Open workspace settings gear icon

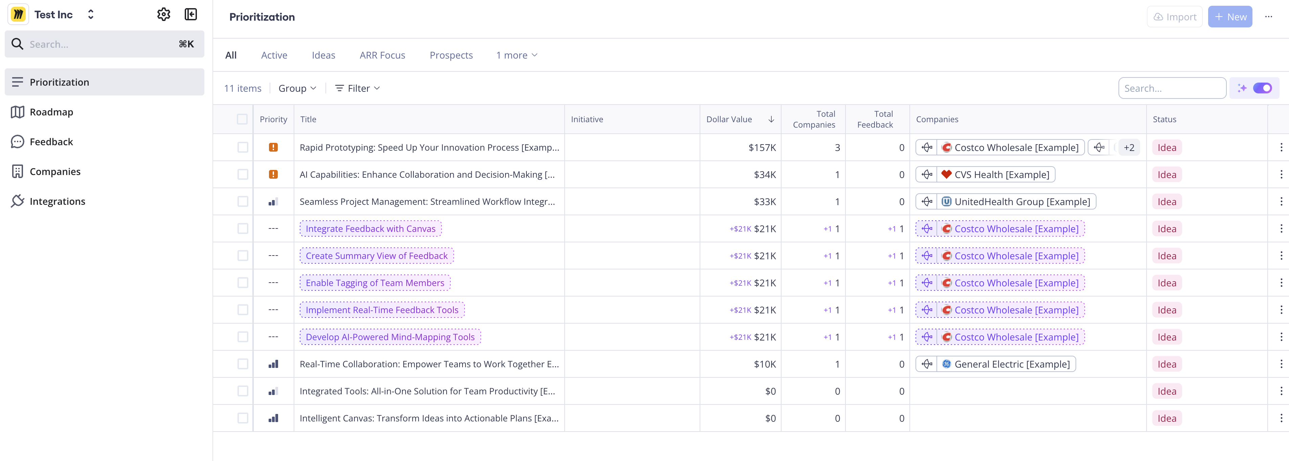[x=164, y=15]
